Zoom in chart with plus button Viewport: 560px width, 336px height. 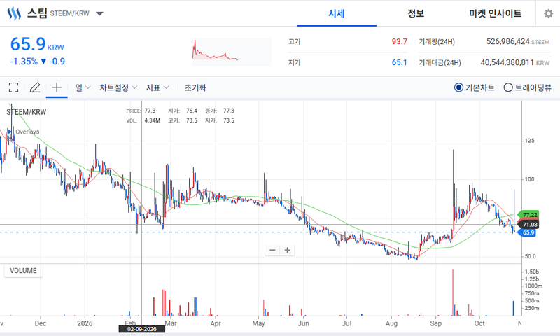tap(287, 251)
